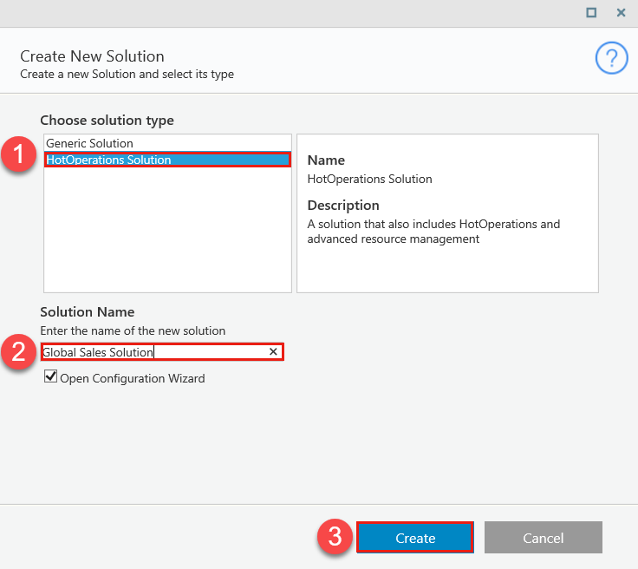Click the description text in the details panel
The image size is (638, 569).
(x=433, y=232)
